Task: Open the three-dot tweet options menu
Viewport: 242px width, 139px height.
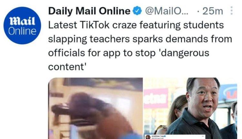Action: pyautogui.click(x=231, y=11)
